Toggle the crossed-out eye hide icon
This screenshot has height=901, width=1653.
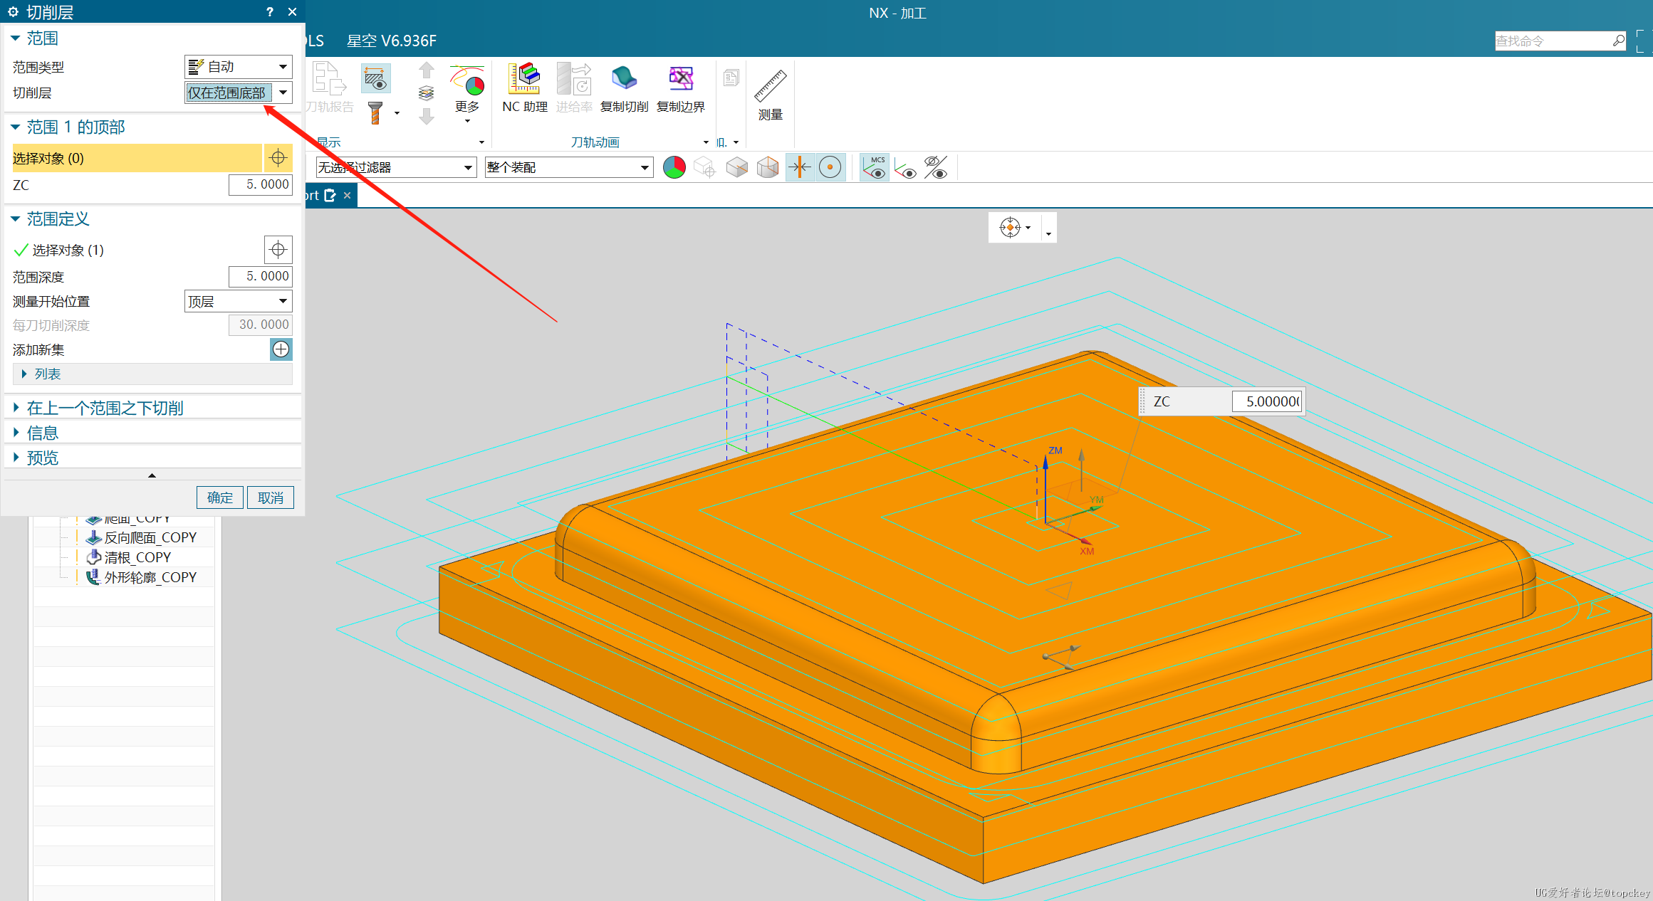936,167
